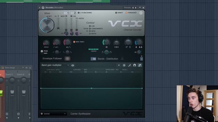Open the Vocodex plugin gear settings icon
This screenshot has height=122, width=218.
(x=43, y=7)
